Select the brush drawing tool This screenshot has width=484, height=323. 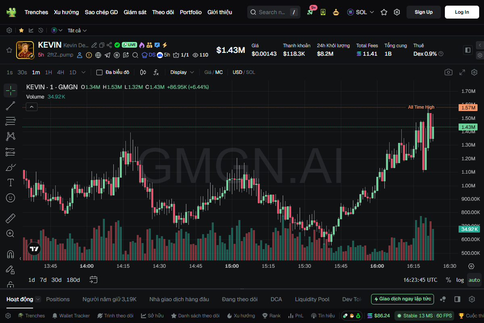pyautogui.click(x=10, y=167)
